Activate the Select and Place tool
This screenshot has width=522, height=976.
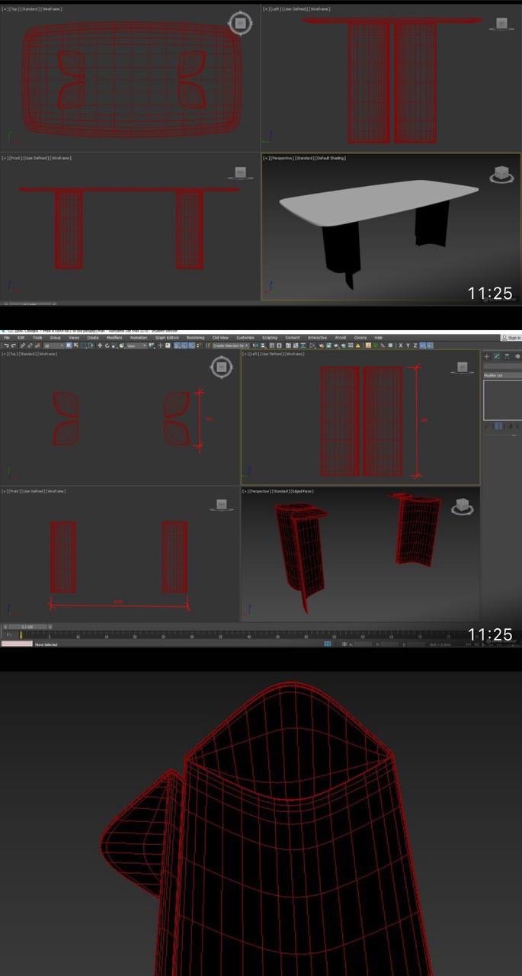click(120, 345)
